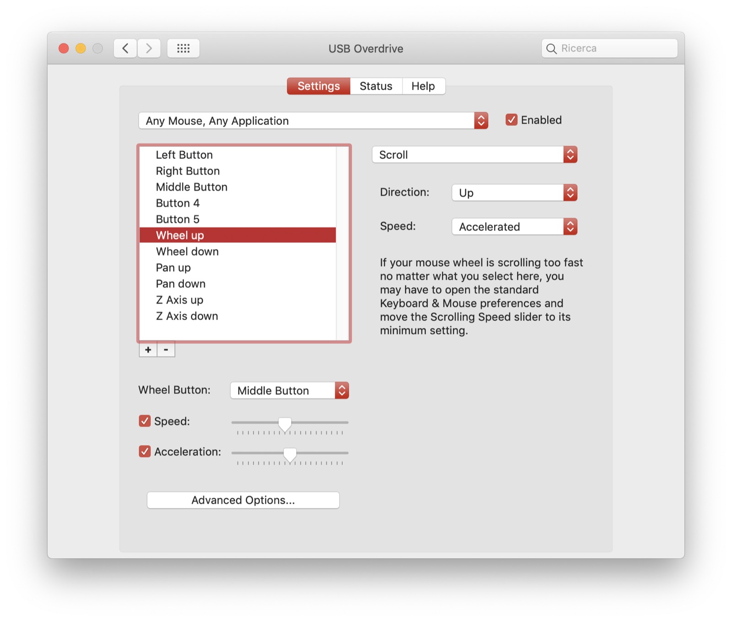
Task: Switch to the Status tab
Action: (376, 86)
